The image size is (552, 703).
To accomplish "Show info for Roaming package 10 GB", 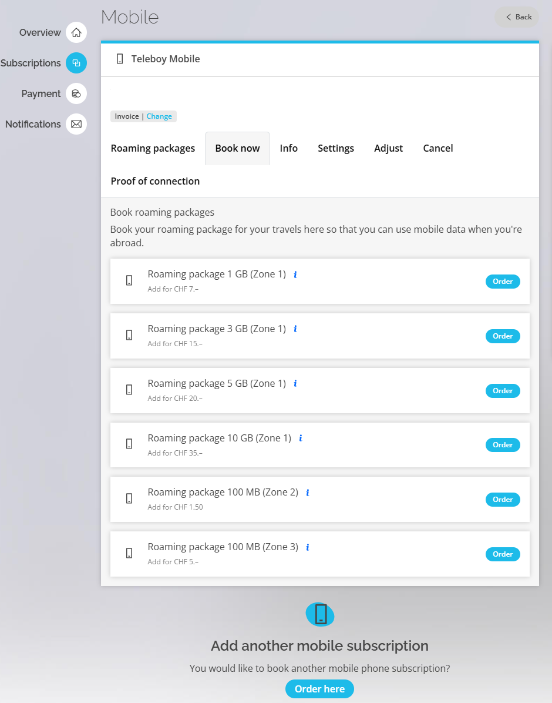I will click(x=301, y=438).
